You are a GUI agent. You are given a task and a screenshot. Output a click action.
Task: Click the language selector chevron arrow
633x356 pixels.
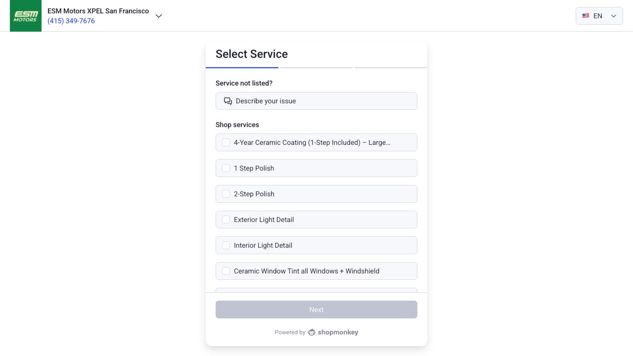[614, 16]
